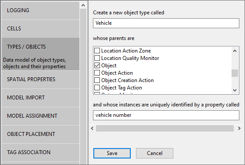
Task: Click the parents list scroll down arrow
Action: [235, 90]
